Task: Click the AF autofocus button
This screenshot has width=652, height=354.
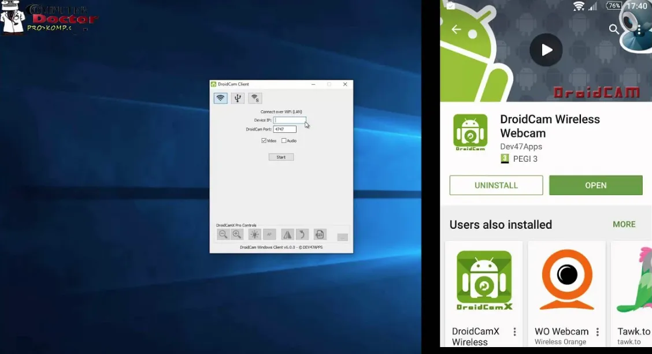Action: [x=269, y=234]
